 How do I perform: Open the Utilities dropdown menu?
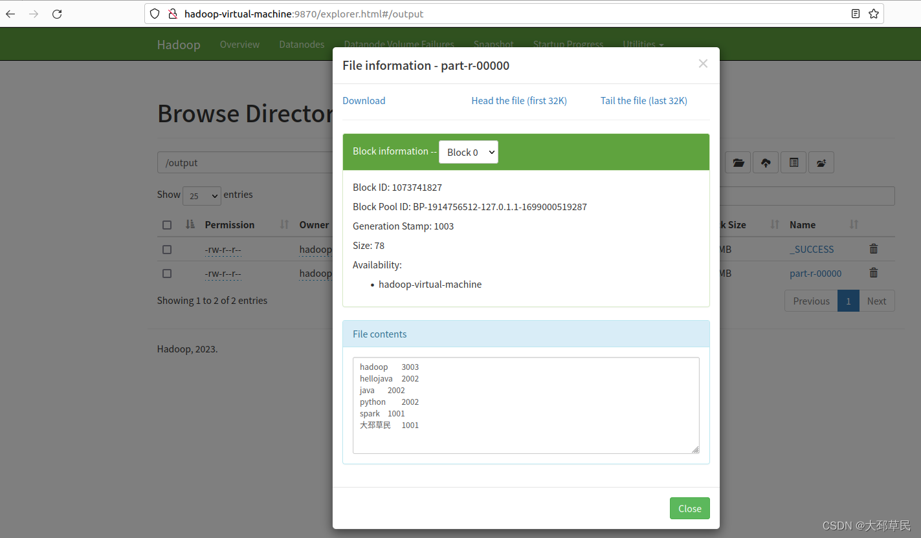[643, 44]
